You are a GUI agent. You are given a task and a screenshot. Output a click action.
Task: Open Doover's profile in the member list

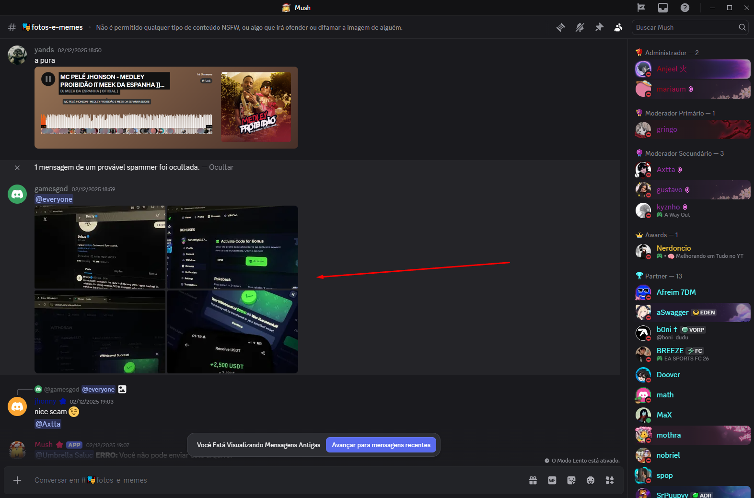pyautogui.click(x=693, y=375)
